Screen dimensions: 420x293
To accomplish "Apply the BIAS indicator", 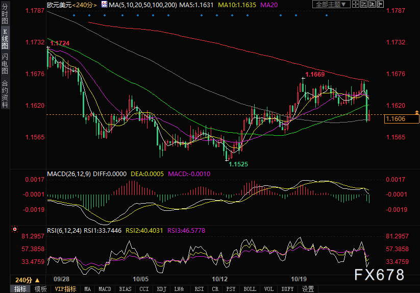I will [x=125, y=289].
